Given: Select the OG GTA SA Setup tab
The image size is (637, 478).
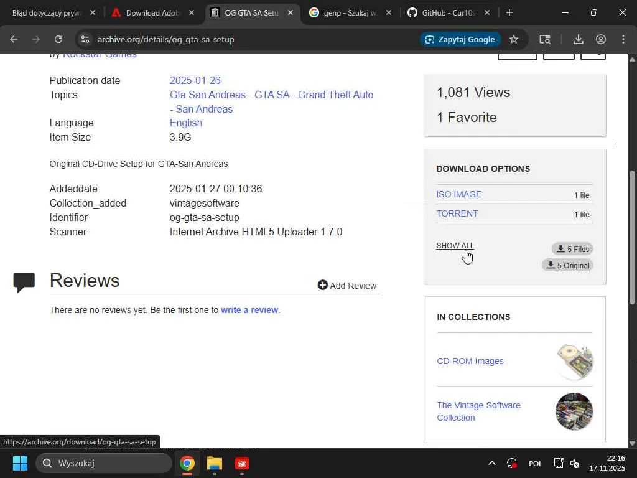Looking at the screenshot, I should [x=251, y=13].
